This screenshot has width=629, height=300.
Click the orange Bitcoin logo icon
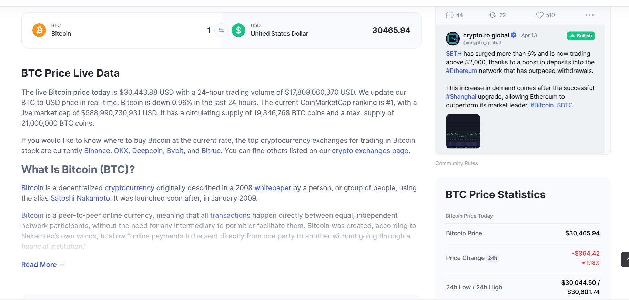39,30
